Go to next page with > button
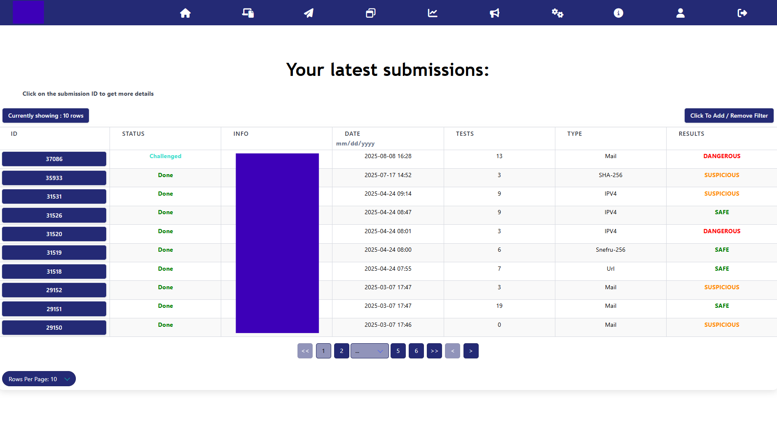The image size is (777, 444). point(471,351)
